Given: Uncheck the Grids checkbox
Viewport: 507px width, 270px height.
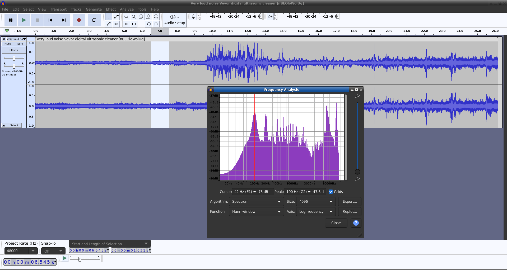Looking at the screenshot, I should pyautogui.click(x=331, y=192).
